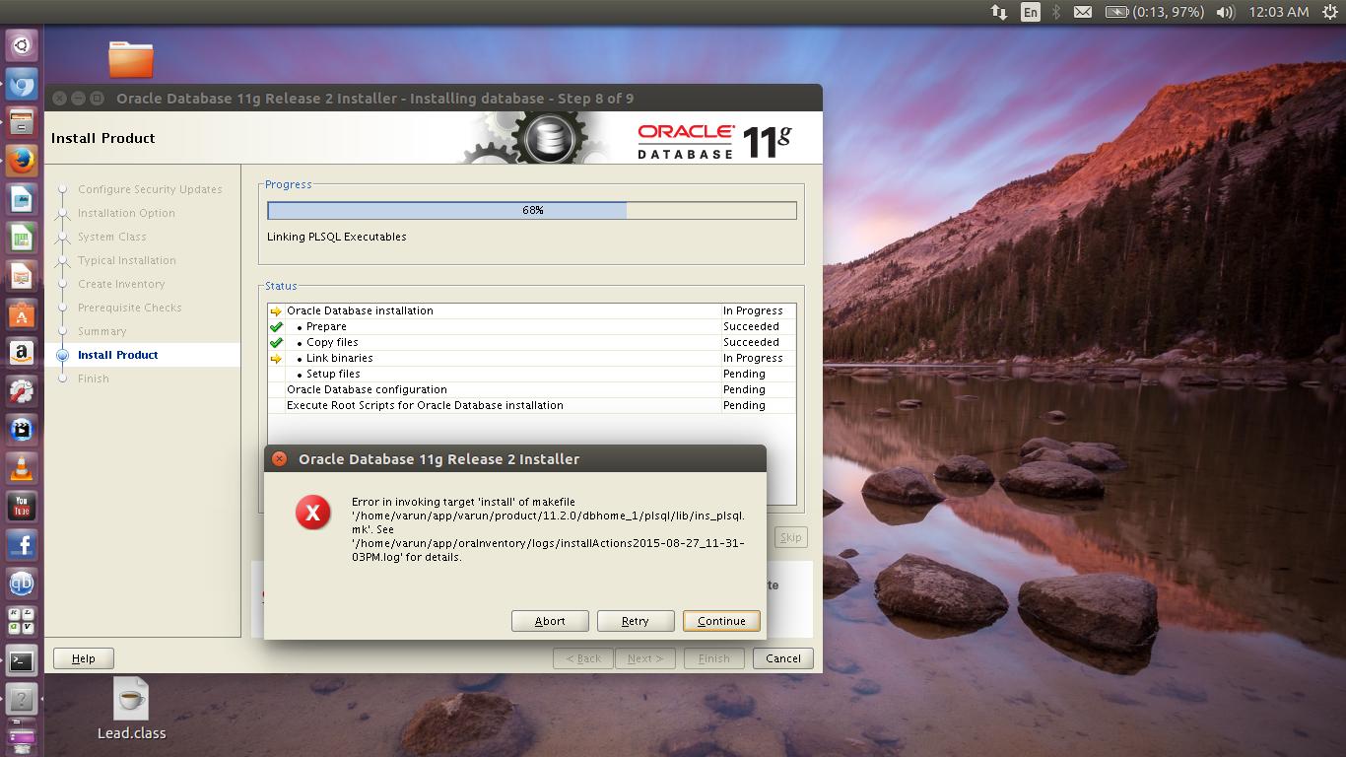Open the Files manager in the launcher
This screenshot has width=1346, height=757.
(22, 123)
